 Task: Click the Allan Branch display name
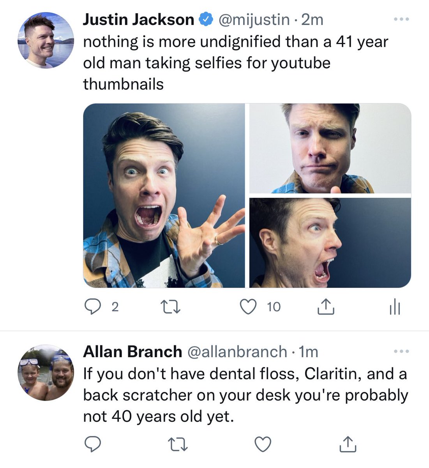coord(132,352)
